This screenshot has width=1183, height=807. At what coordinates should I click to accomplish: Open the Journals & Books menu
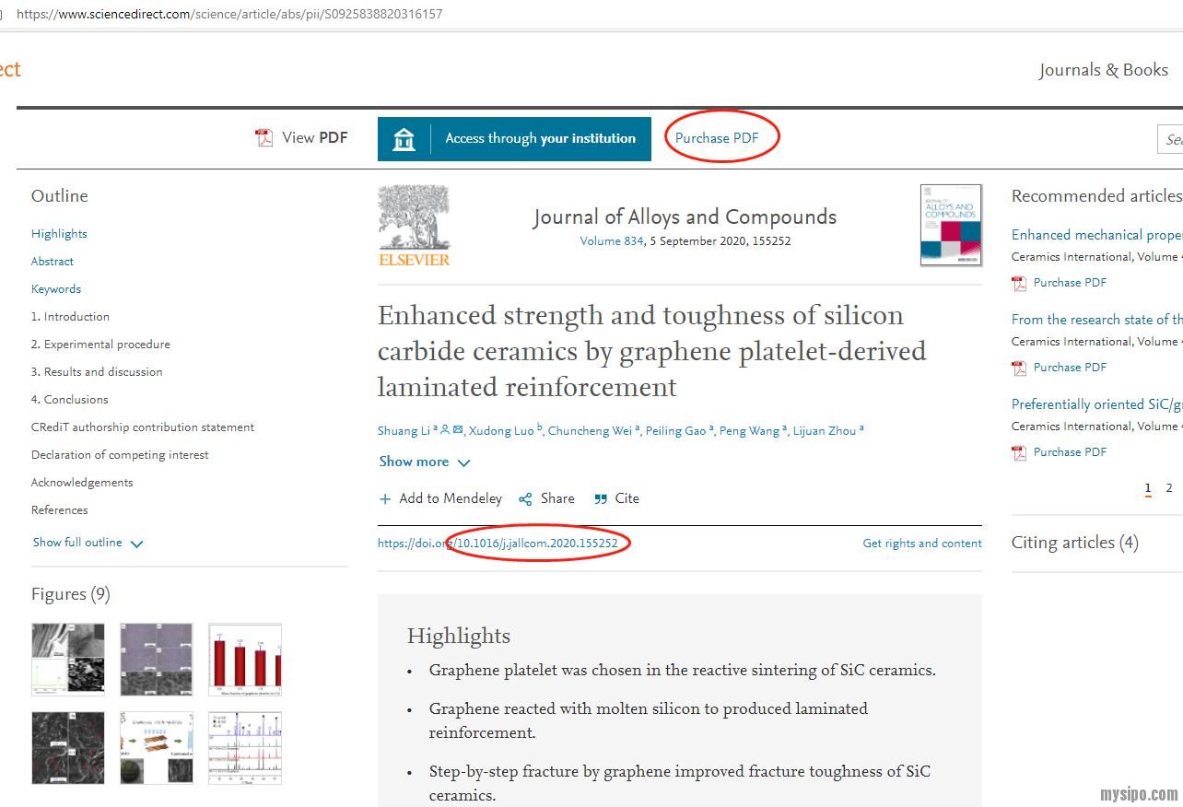(1104, 70)
